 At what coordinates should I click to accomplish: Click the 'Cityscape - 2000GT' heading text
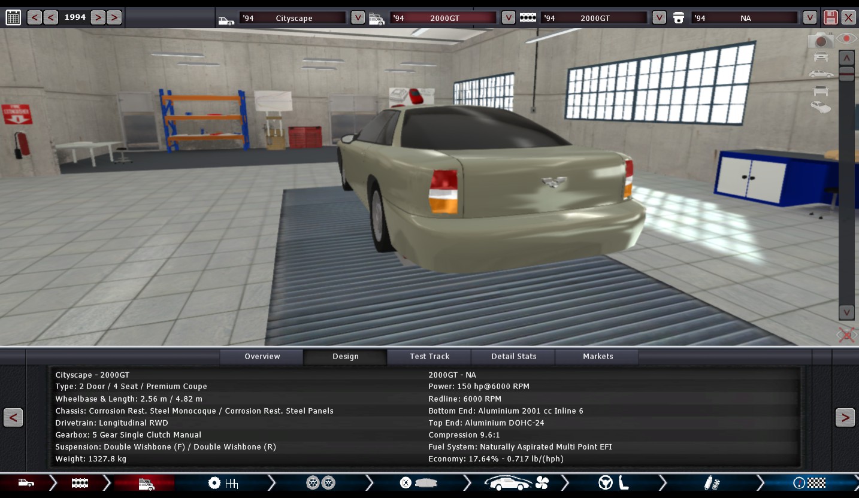[x=92, y=375]
